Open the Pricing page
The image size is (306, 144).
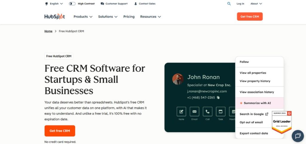click(129, 17)
